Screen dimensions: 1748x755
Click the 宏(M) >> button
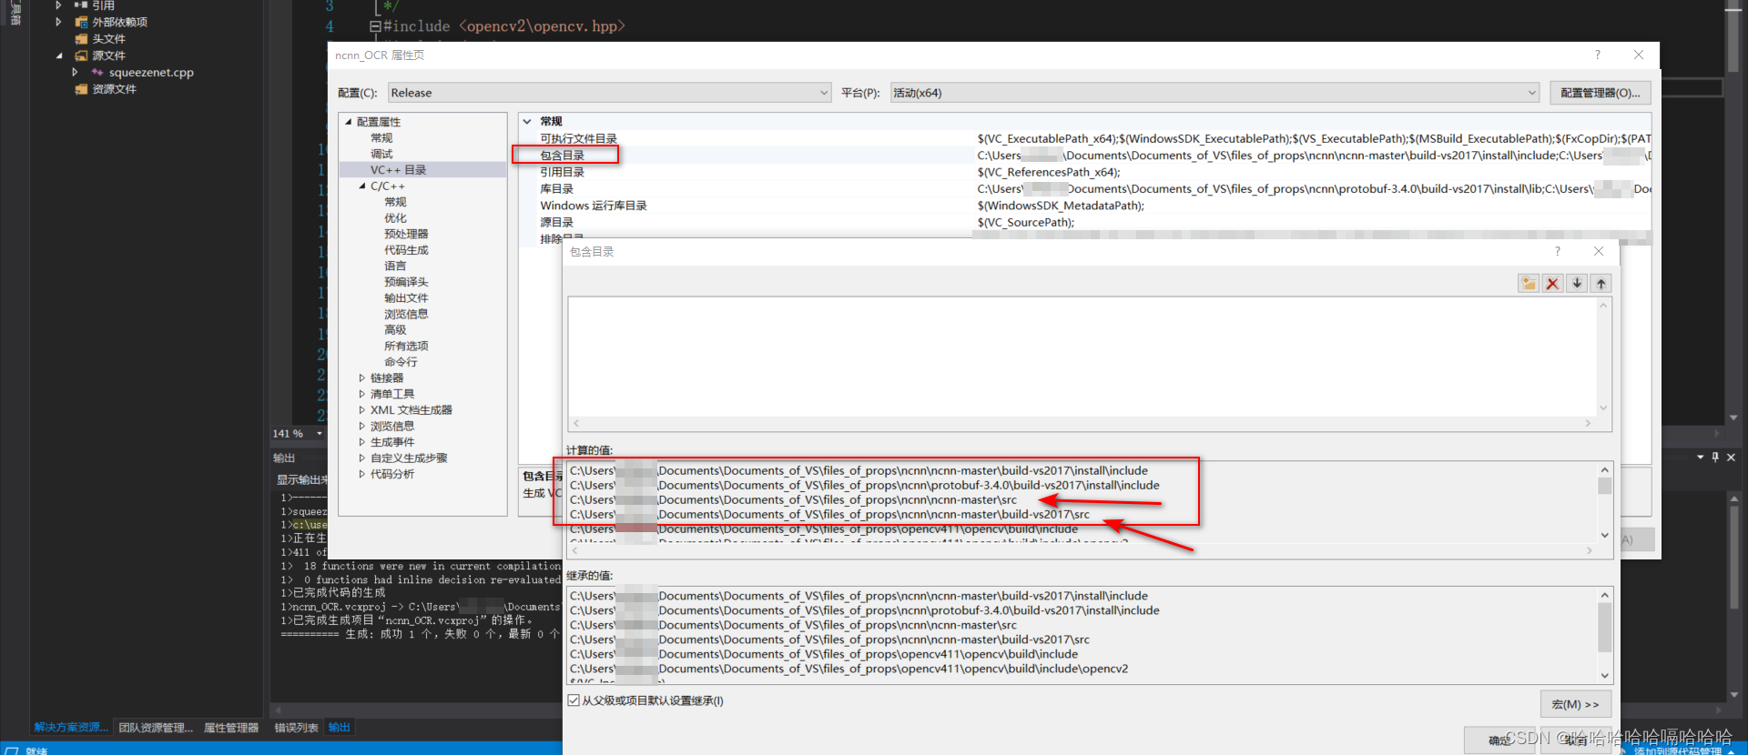tap(1575, 704)
